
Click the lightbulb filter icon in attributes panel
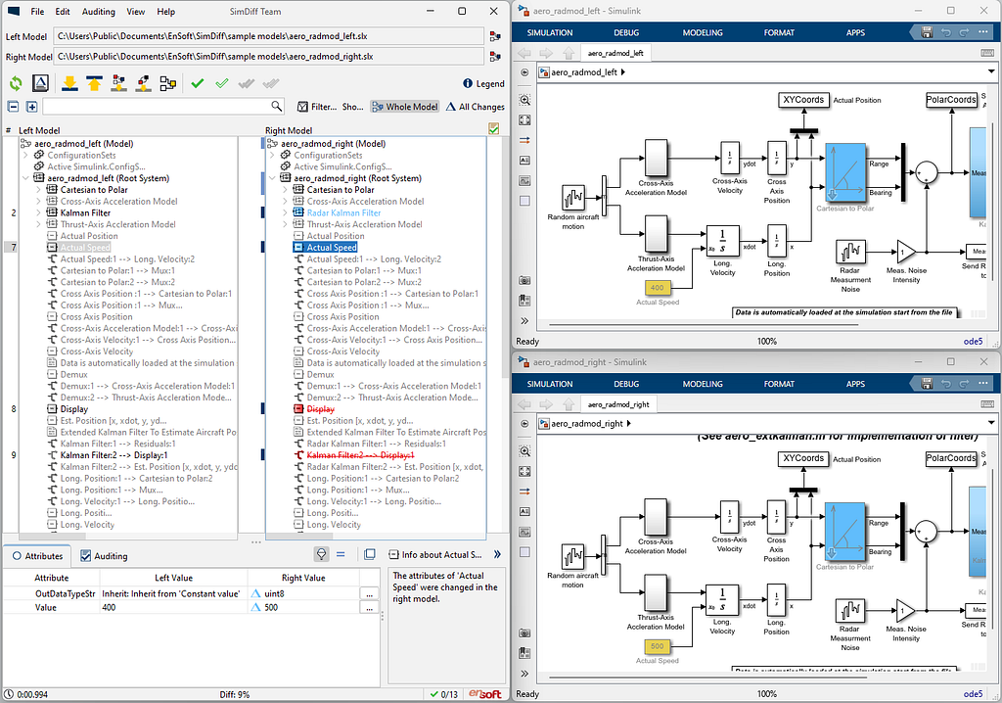coord(321,554)
